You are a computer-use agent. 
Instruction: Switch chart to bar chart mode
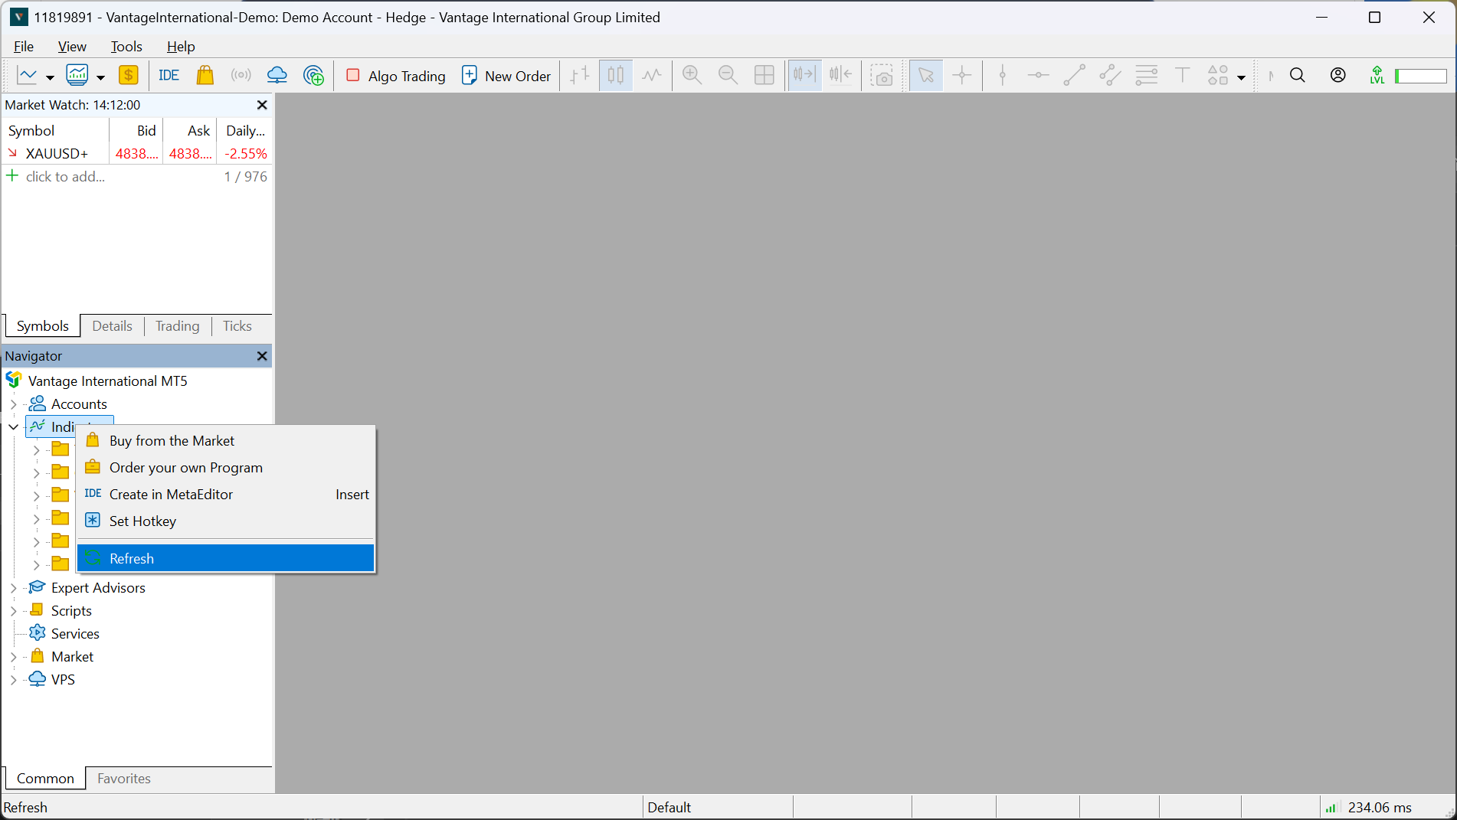(580, 75)
